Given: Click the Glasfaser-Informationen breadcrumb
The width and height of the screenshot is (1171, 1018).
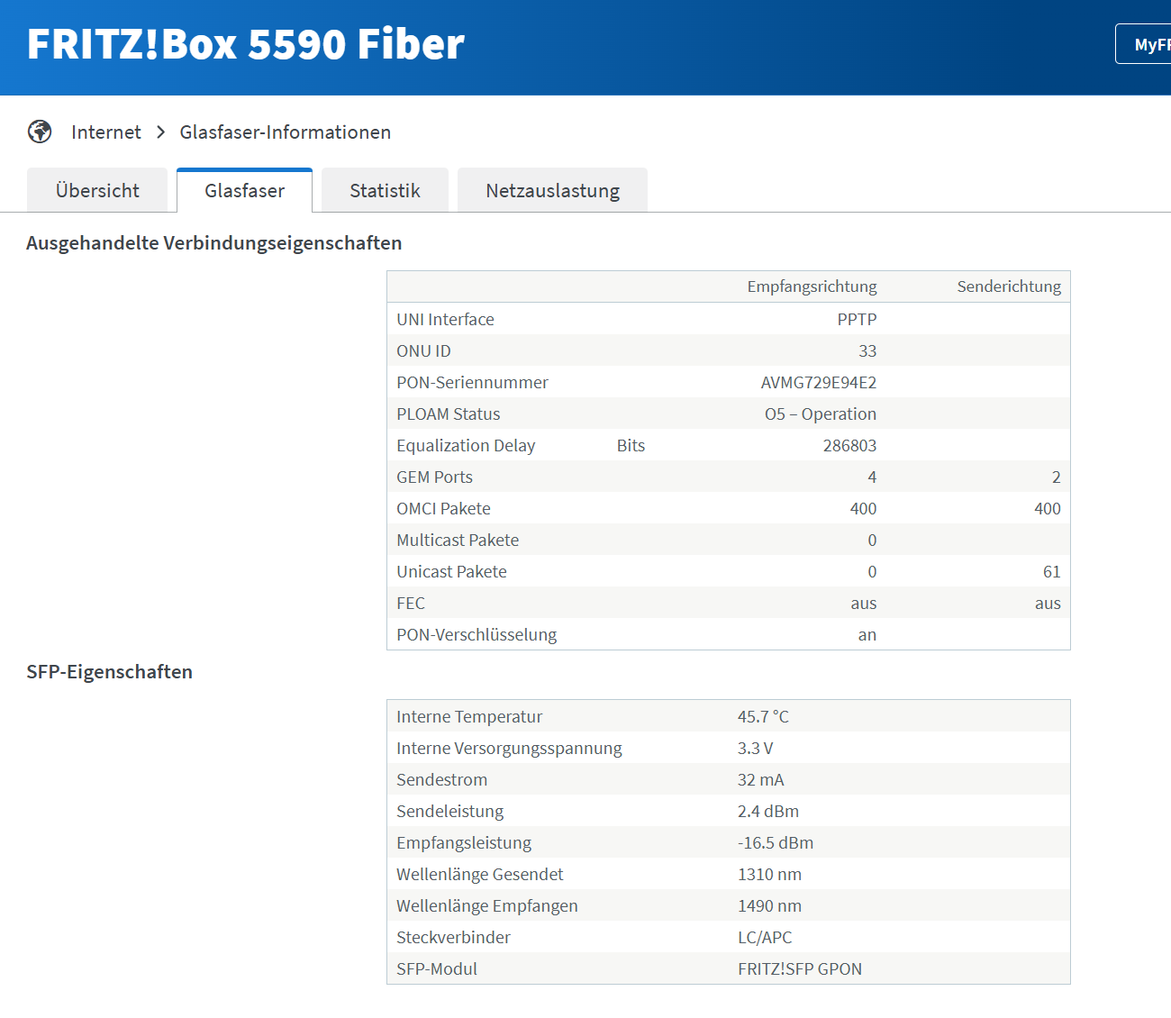Looking at the screenshot, I should click(286, 132).
